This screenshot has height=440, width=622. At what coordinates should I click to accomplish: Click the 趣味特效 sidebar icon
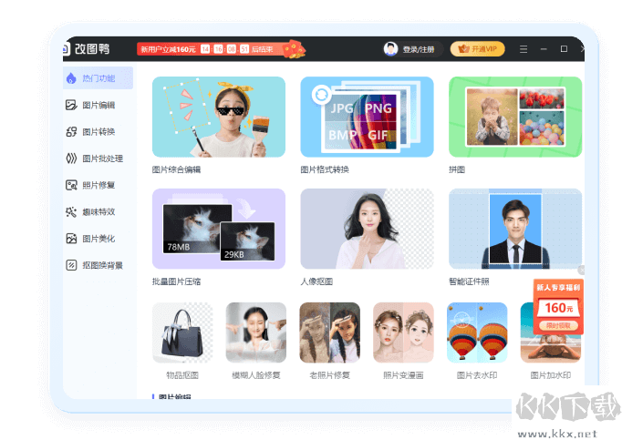point(71,211)
